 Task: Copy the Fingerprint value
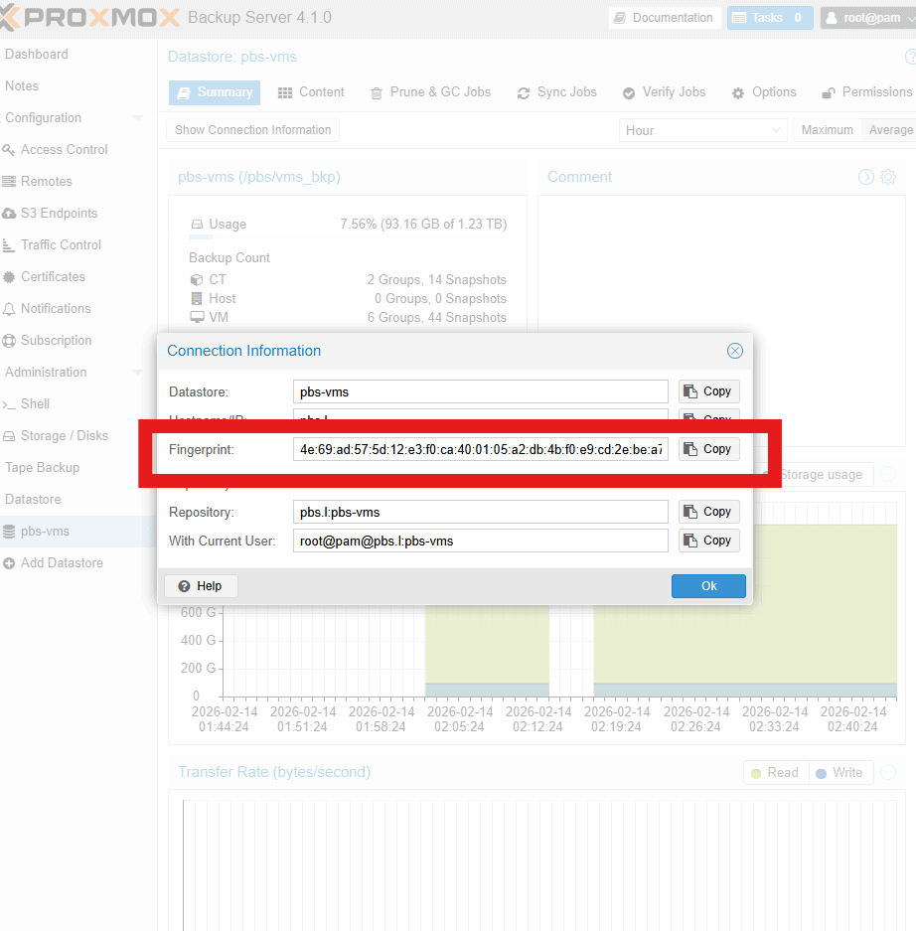click(x=708, y=449)
